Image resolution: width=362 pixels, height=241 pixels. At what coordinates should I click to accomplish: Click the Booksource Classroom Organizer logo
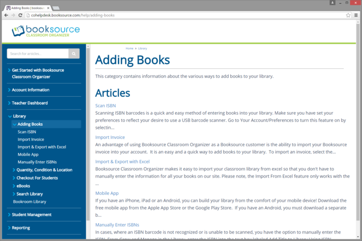(46, 31)
